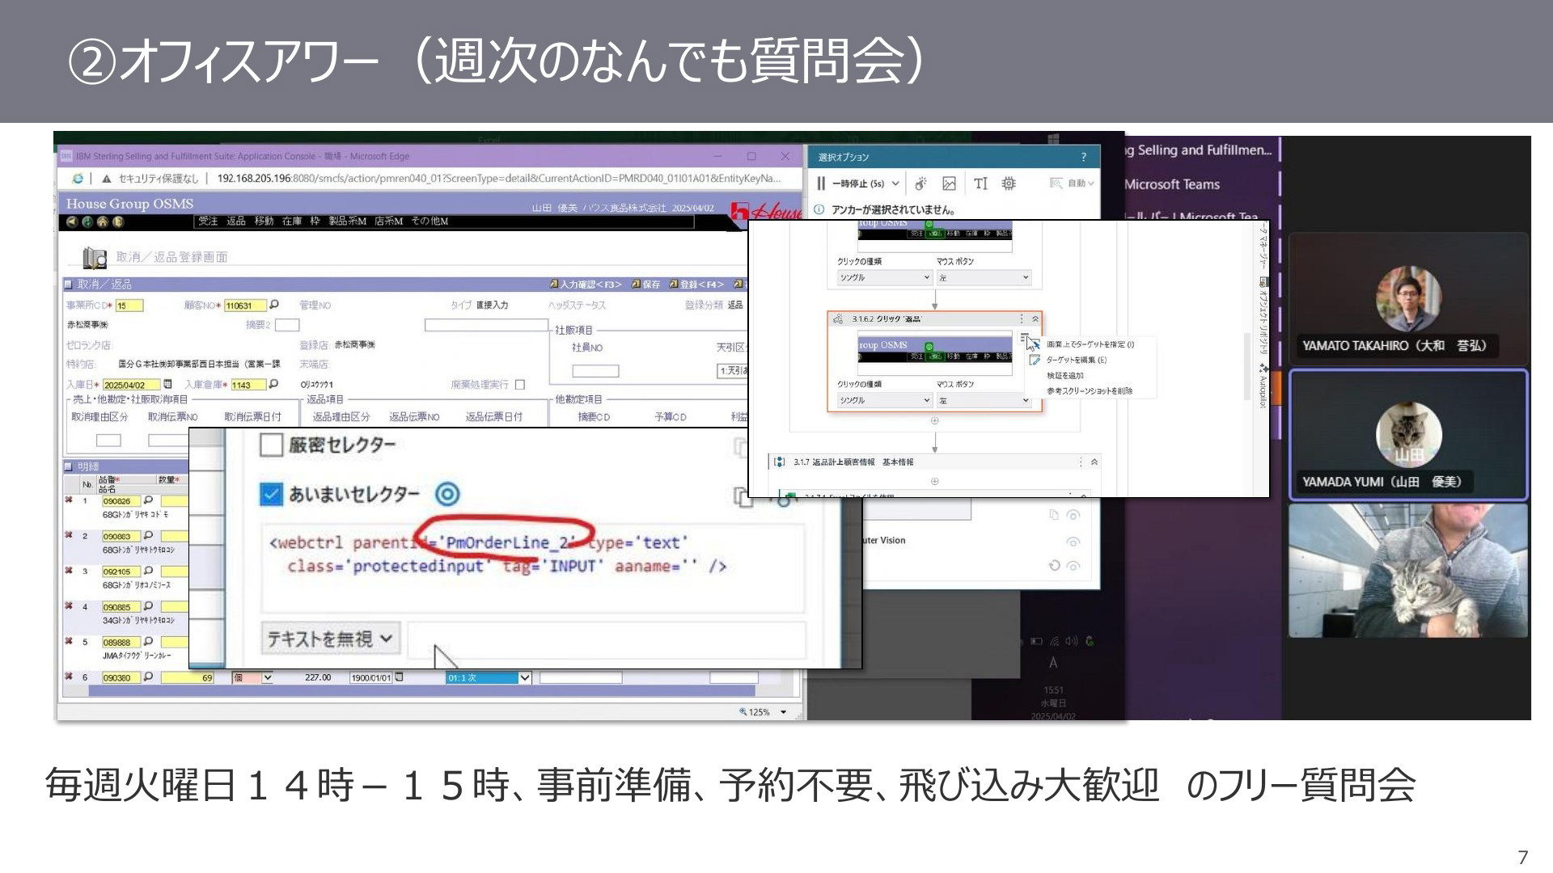
Task: Click the target icon beside fuzzy selector
Action: click(x=447, y=494)
